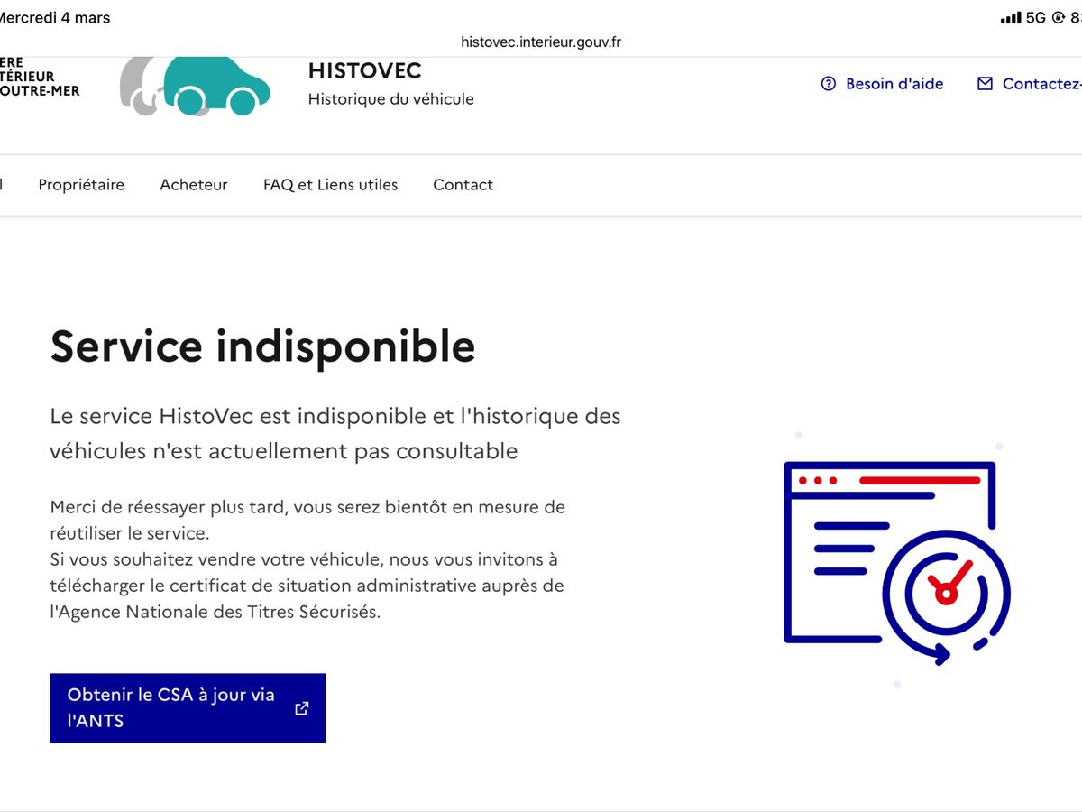
Task: Click the HISTOVEC site title
Action: click(365, 70)
